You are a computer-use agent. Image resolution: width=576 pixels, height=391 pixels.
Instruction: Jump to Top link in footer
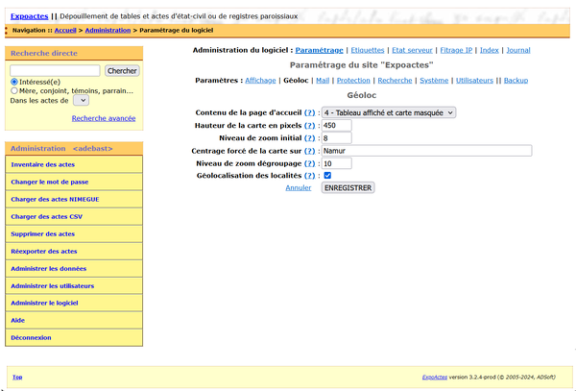click(17, 377)
